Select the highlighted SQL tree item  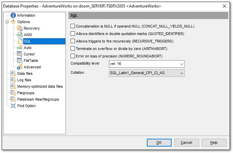[x=44, y=41]
